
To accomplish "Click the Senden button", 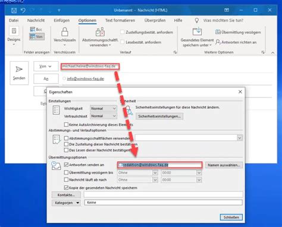I will tap(19, 73).
